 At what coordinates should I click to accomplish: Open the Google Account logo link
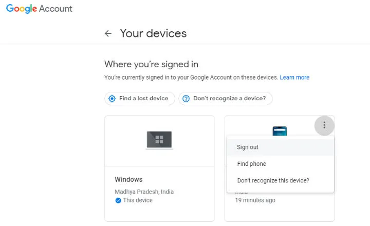coord(39,9)
